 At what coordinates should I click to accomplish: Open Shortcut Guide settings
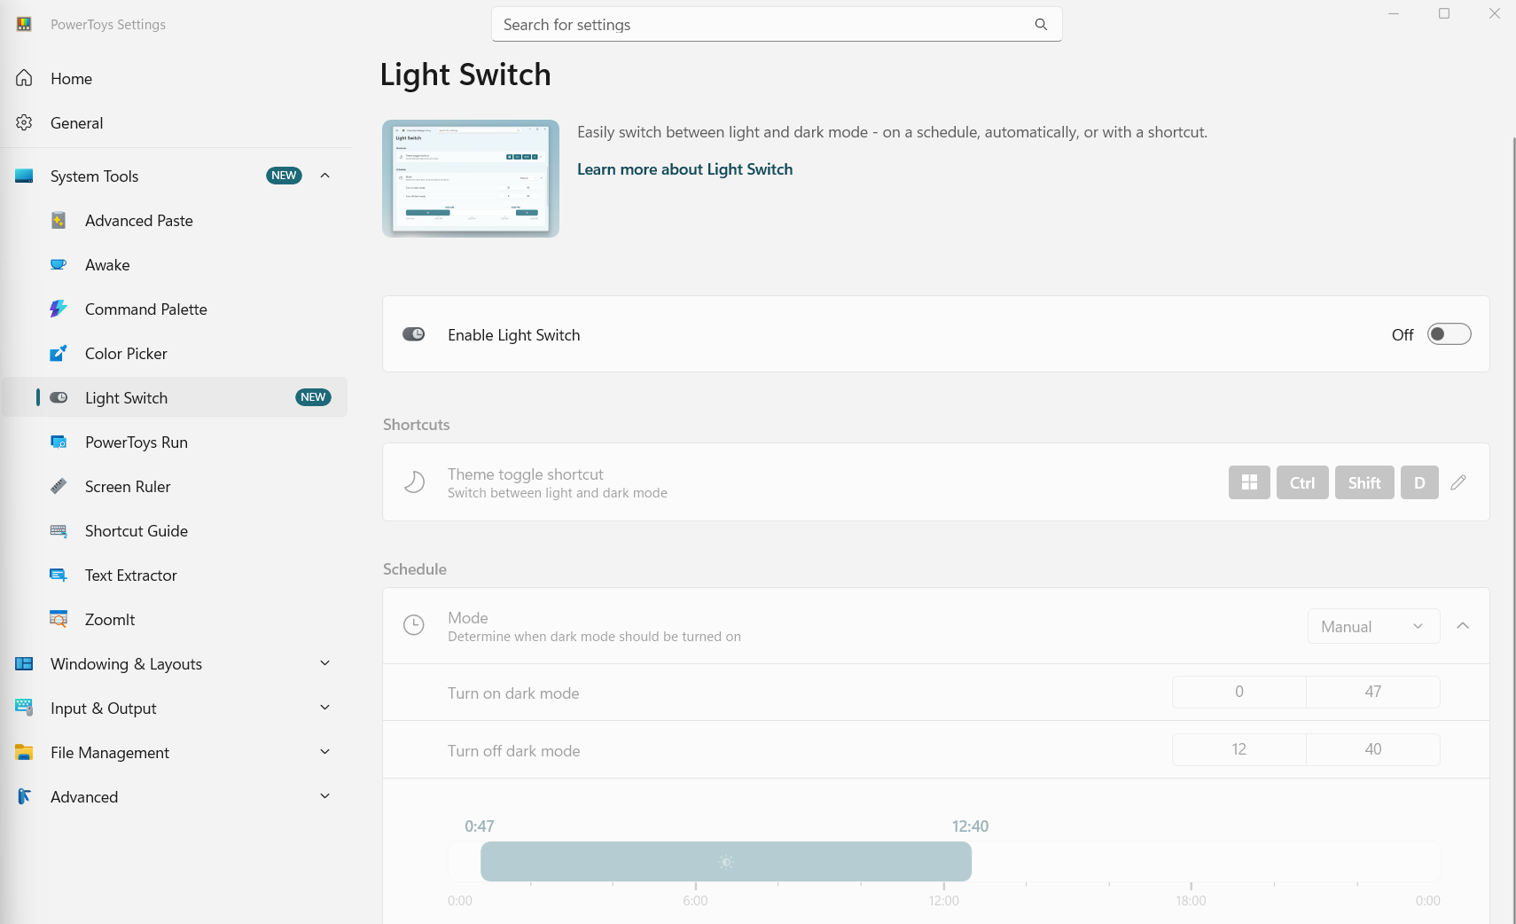coord(176,530)
